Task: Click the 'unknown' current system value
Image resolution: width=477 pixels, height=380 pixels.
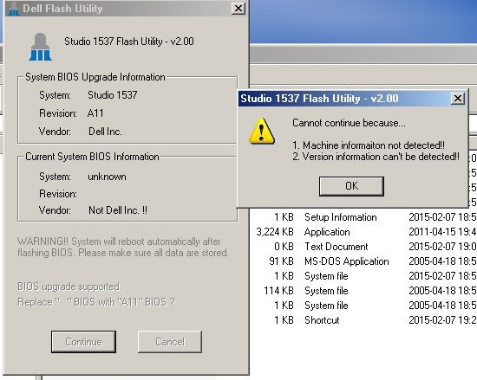Action: tap(107, 177)
